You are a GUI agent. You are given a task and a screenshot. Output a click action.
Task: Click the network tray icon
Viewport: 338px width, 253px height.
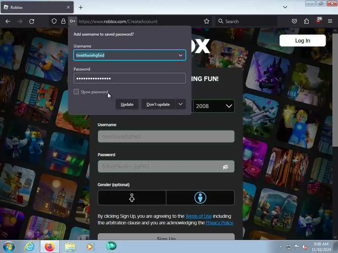[x=288, y=247]
